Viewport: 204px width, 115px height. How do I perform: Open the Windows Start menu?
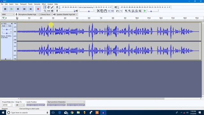click(x=3, y=112)
